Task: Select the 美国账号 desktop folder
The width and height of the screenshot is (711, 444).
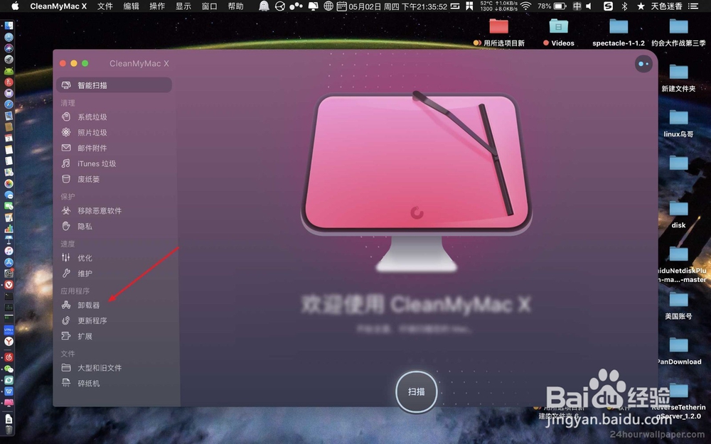Action: pyautogui.click(x=678, y=305)
